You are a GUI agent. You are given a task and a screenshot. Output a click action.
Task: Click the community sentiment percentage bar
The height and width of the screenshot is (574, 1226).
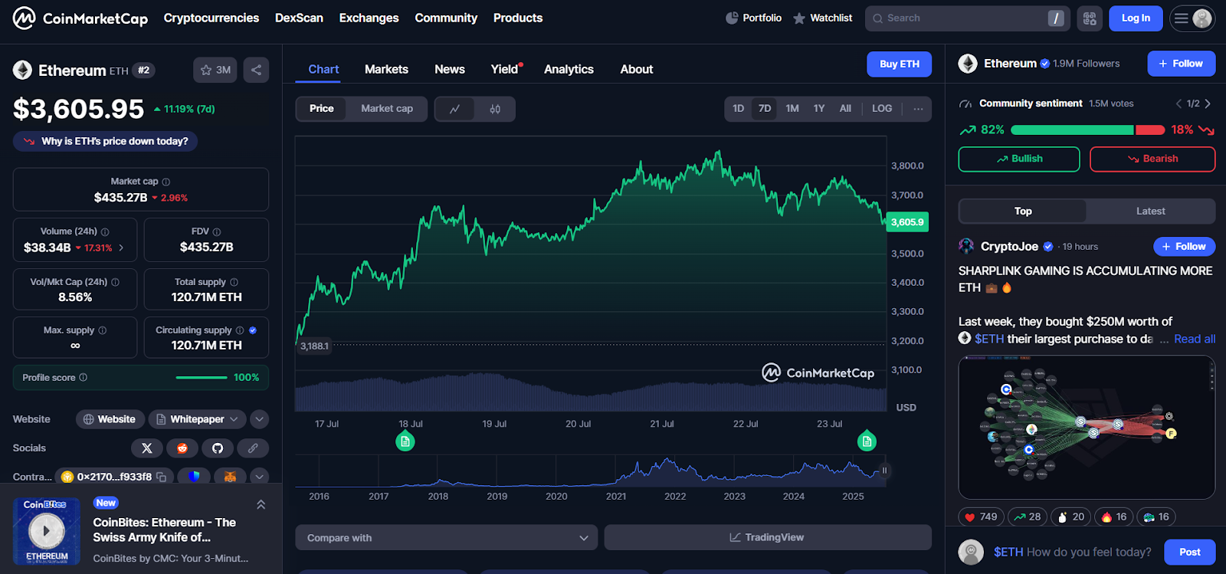click(x=1088, y=130)
